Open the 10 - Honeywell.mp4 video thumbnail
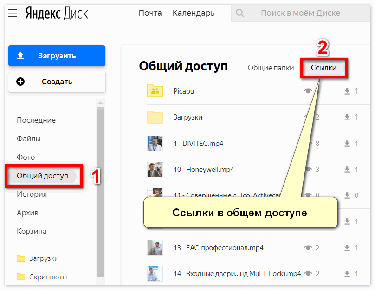The height and width of the screenshot is (290, 375). coord(155,170)
